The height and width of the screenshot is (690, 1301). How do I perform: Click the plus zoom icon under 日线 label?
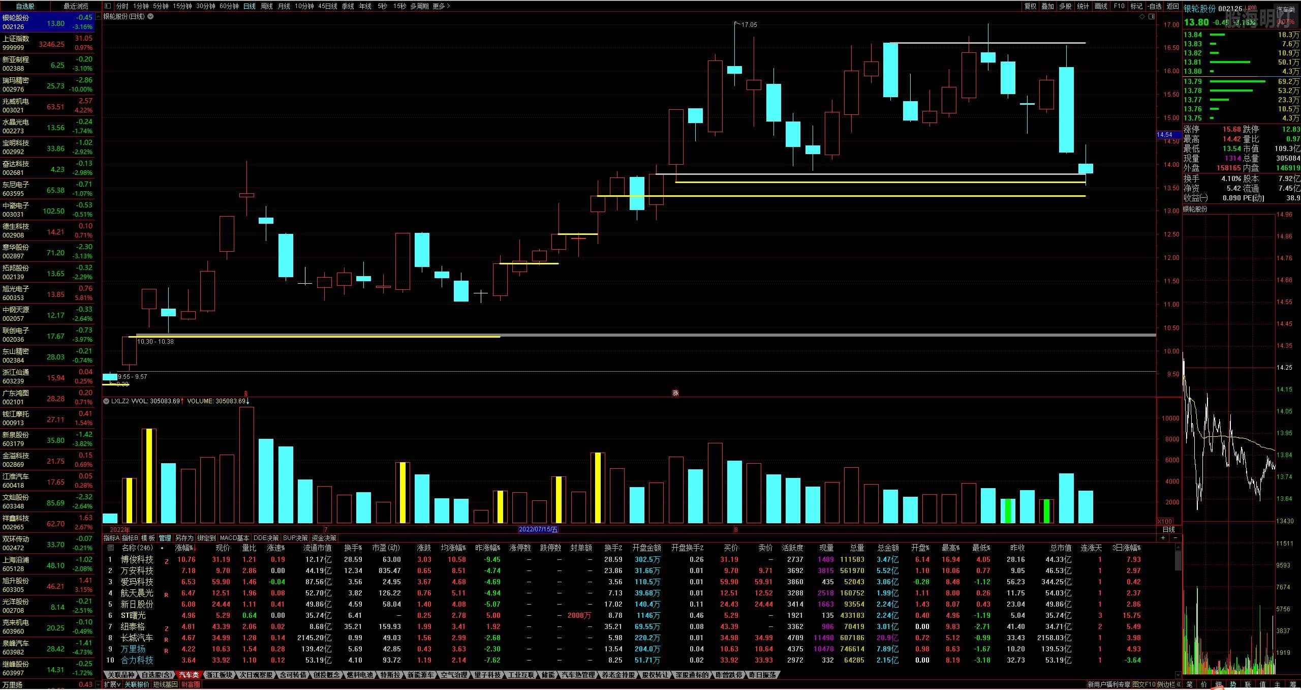tap(1164, 538)
